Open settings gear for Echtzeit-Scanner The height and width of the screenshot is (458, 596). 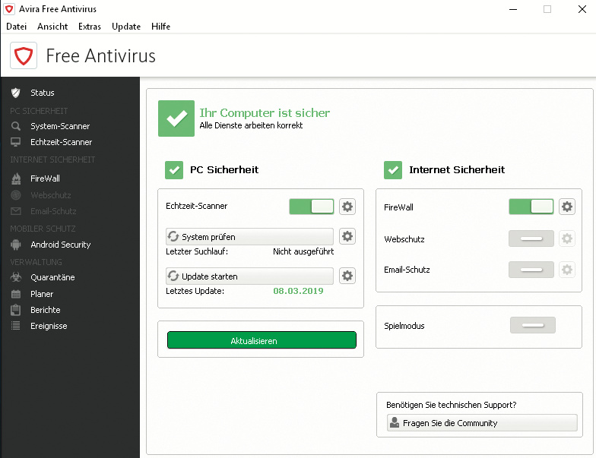(x=347, y=206)
